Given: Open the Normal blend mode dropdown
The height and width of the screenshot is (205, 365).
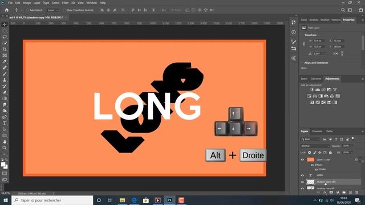Looking at the screenshot, I should [x=315, y=146].
